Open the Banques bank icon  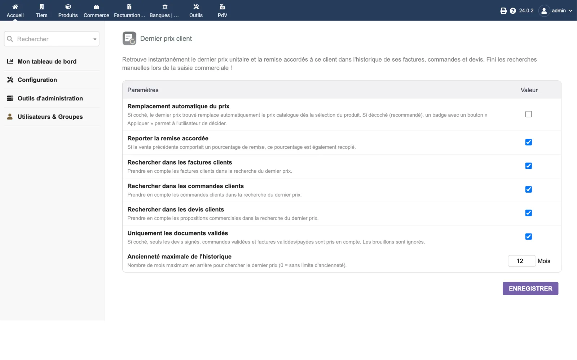click(x=165, y=7)
